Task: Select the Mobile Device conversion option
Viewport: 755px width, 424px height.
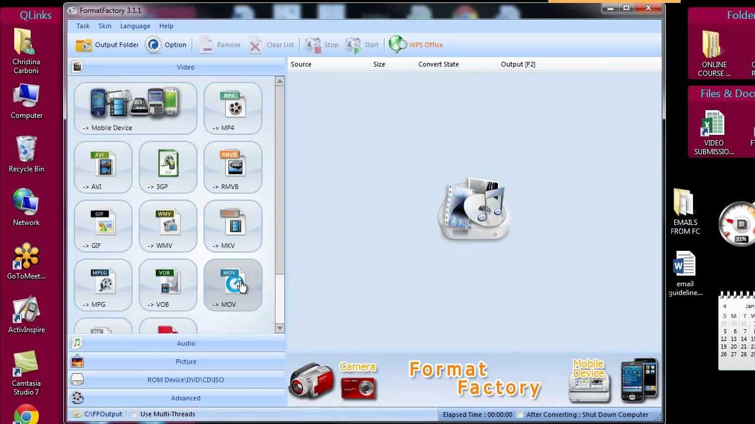Action: point(135,108)
